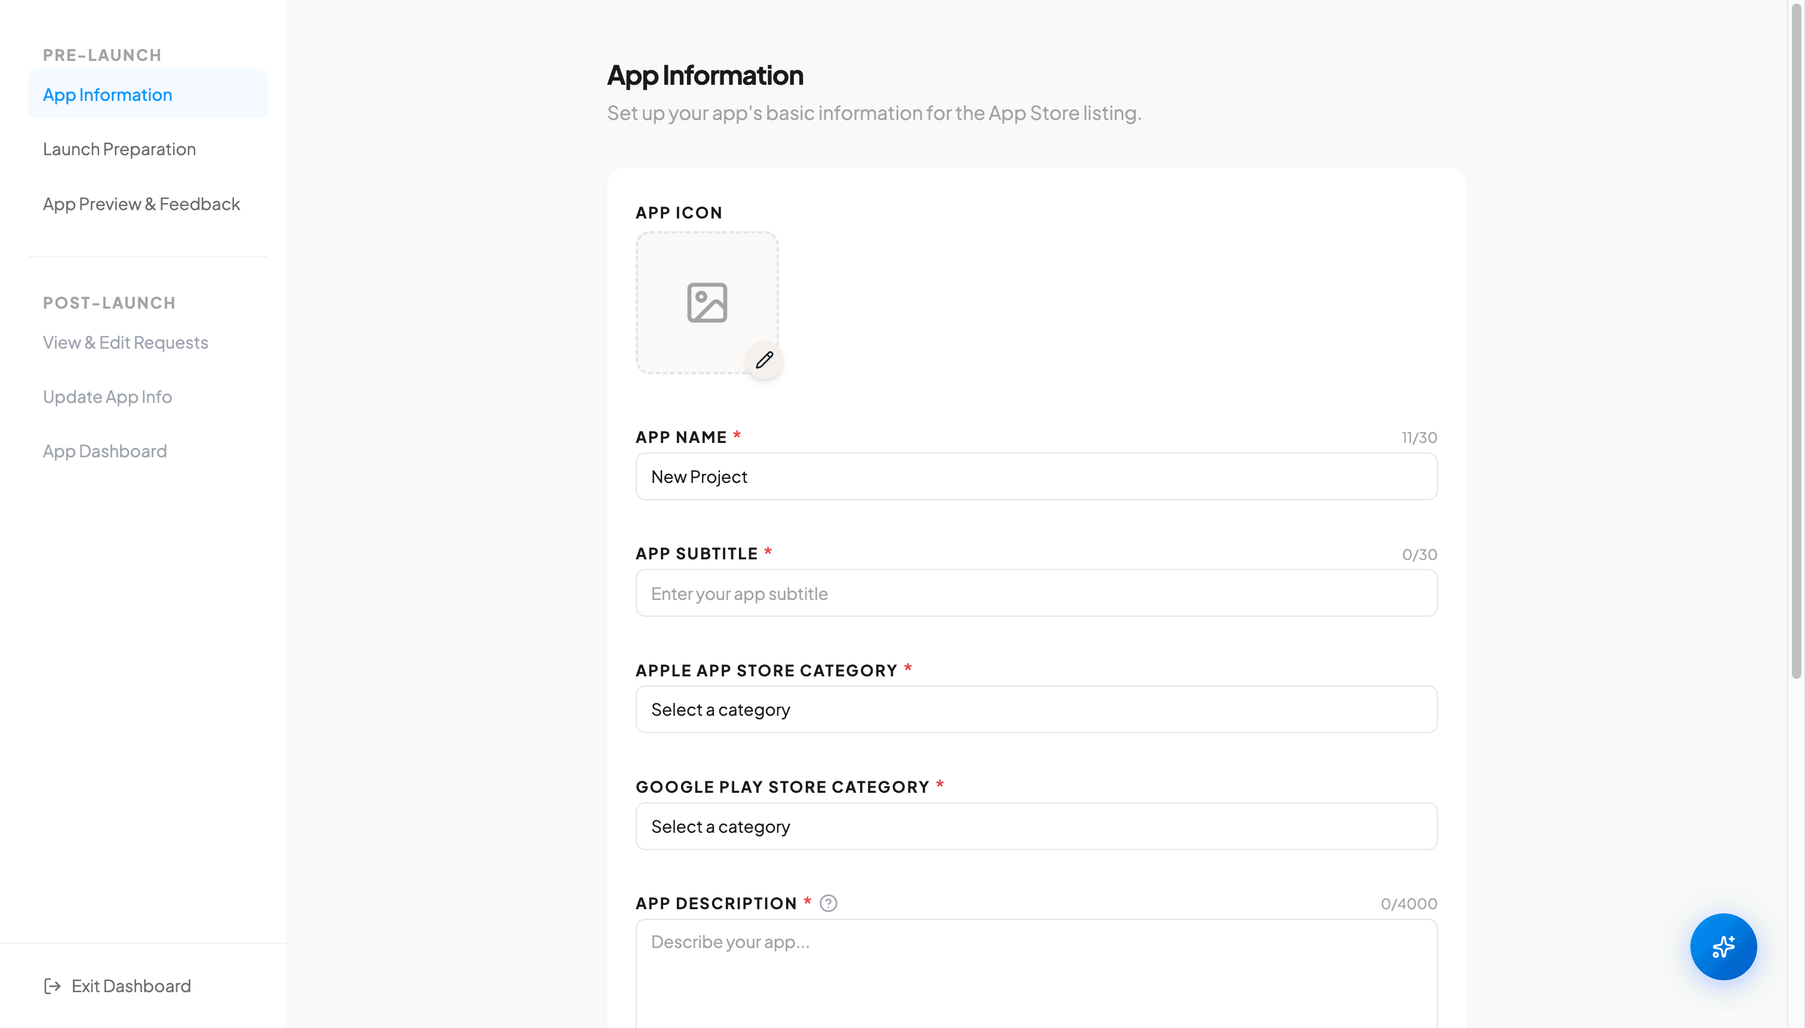
Task: Click the pencil edit icon on app icon
Action: coord(765,360)
